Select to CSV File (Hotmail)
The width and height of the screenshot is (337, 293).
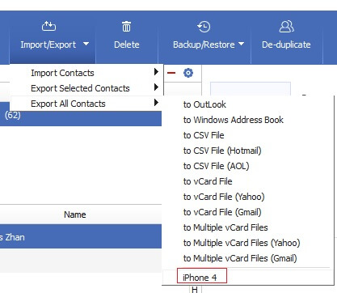[222, 151]
